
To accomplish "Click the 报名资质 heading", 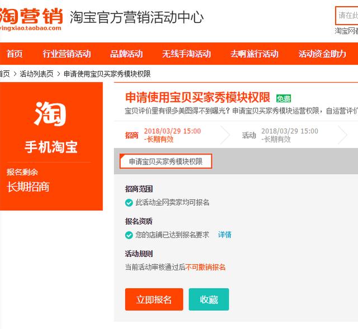I will point(139,221).
